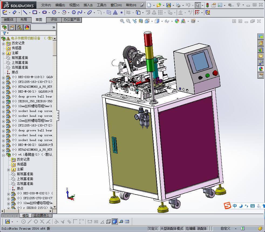This screenshot has width=265, height=232.
Task: Open the DisplayManager tab
Action: pyautogui.click(x=27, y=27)
